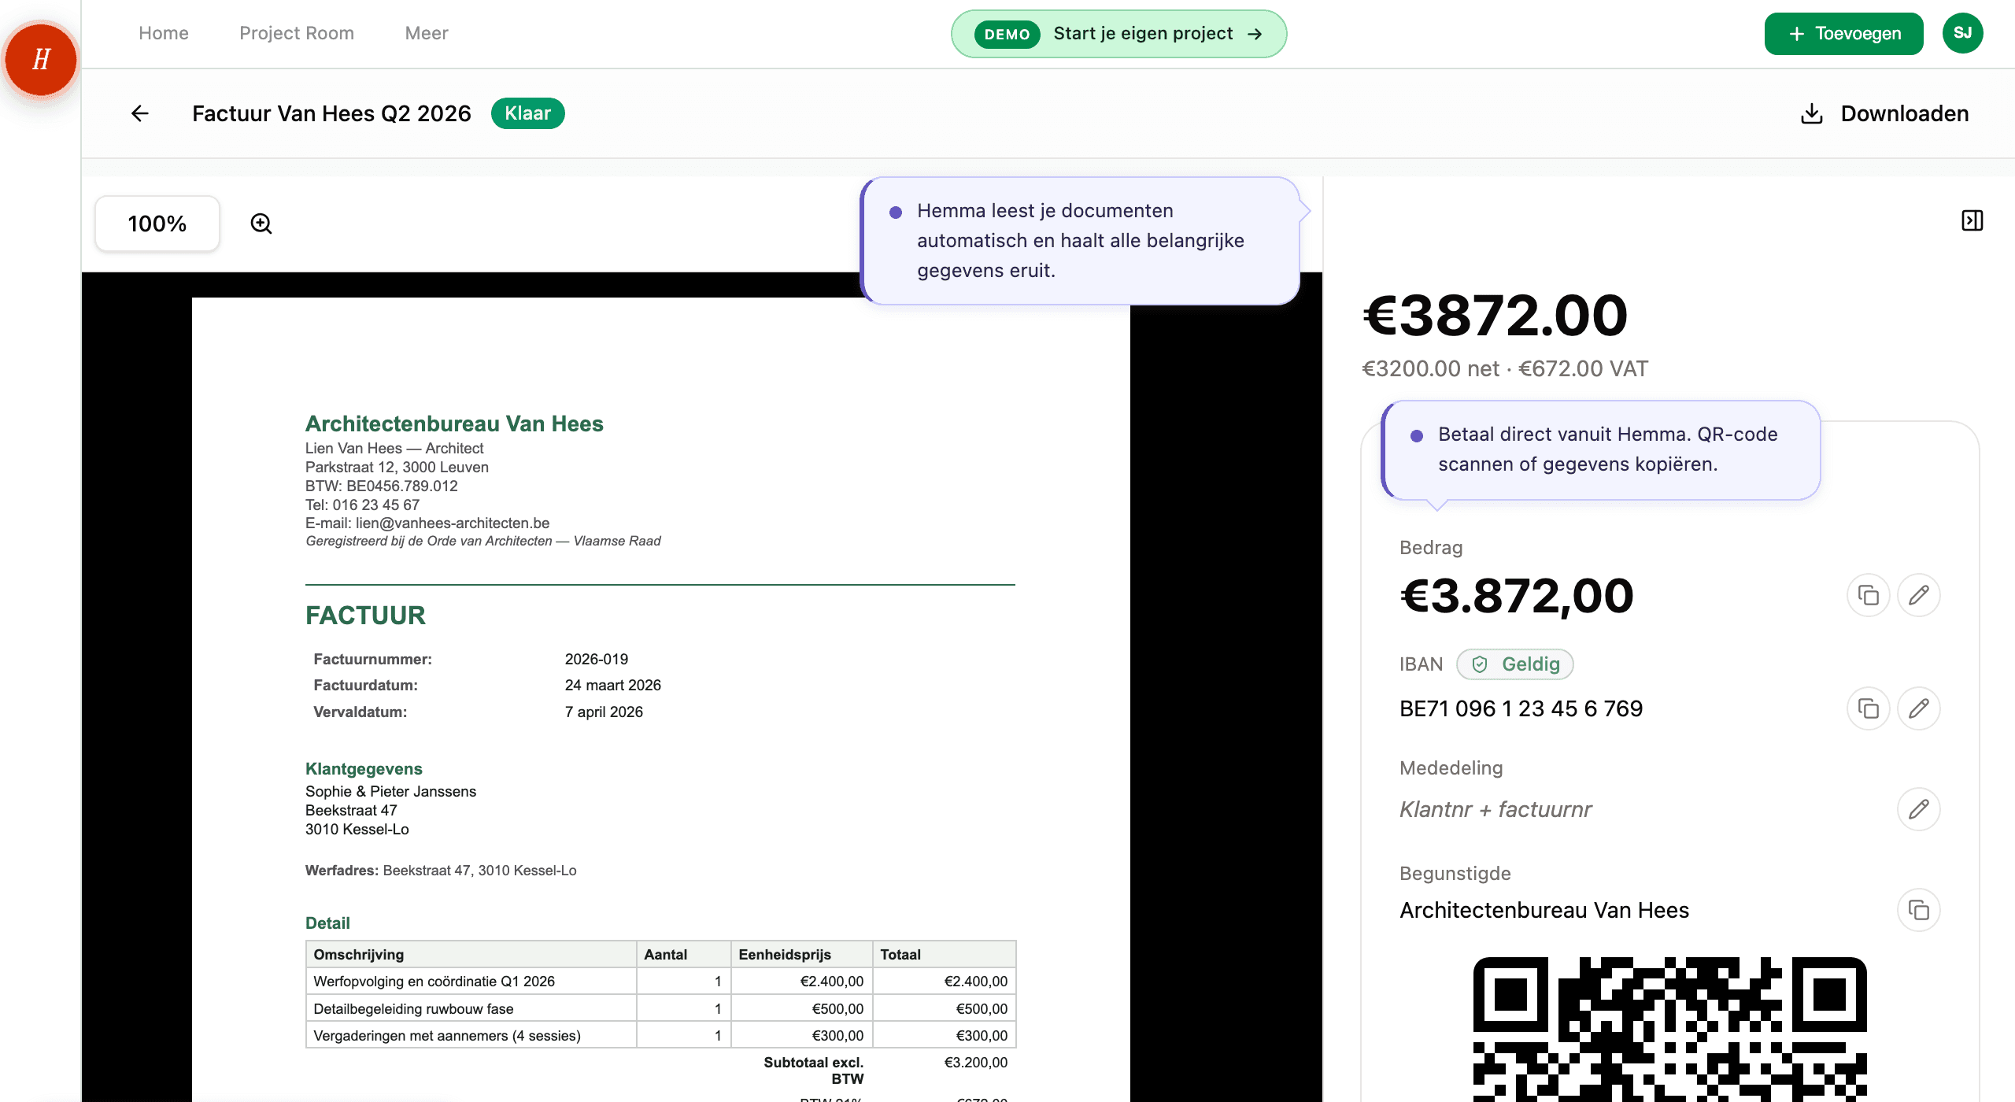
Task: Click the zoom-in magnifier icon
Action: [x=261, y=224]
